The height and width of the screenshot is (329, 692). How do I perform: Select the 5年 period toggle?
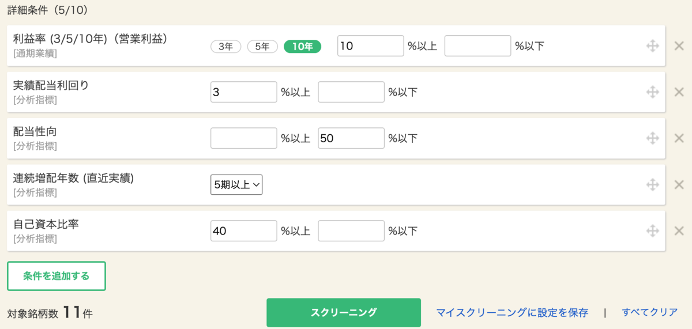pos(262,47)
